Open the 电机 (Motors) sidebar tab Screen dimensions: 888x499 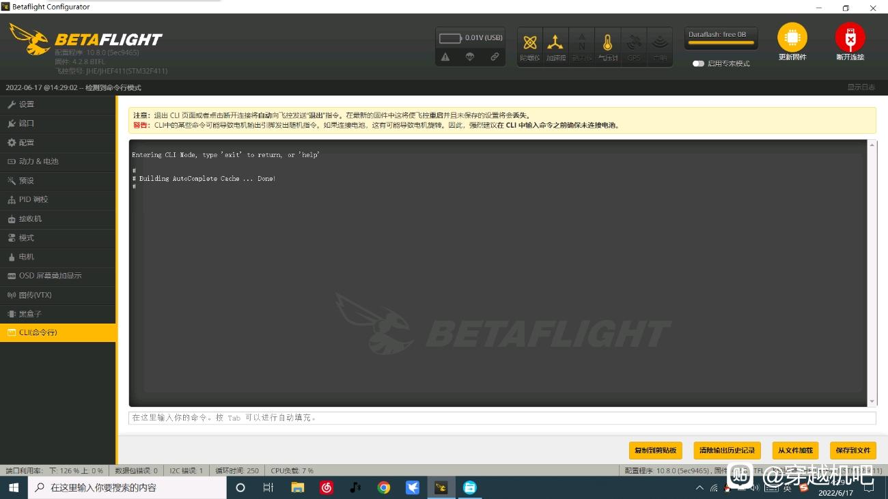[x=58, y=257]
